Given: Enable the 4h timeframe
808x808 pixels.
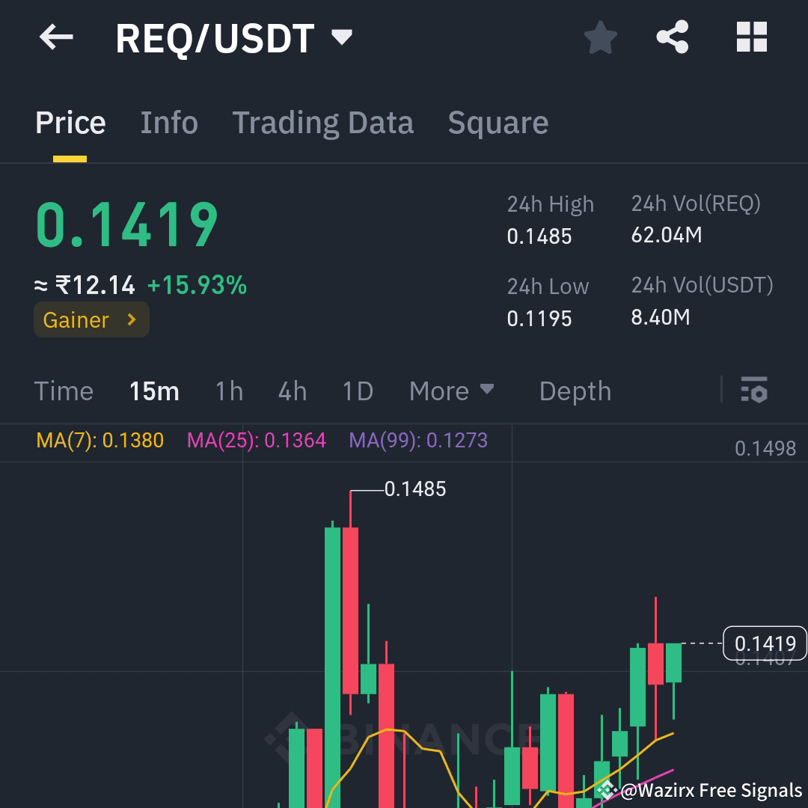Looking at the screenshot, I should click(292, 391).
